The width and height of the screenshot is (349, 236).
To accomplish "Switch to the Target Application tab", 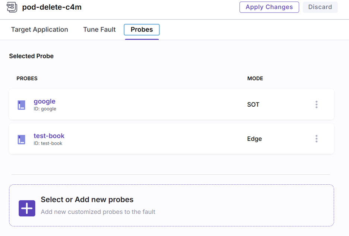I will tap(39, 30).
